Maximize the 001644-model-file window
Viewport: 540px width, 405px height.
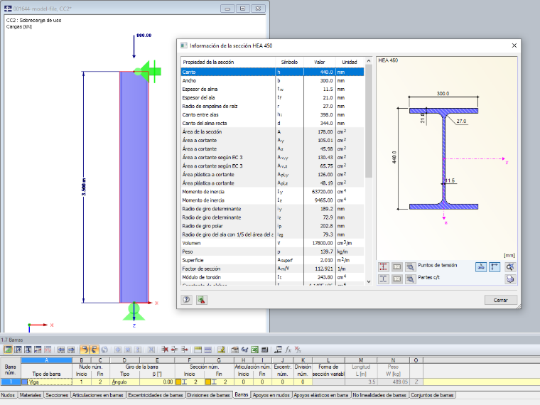click(243, 9)
